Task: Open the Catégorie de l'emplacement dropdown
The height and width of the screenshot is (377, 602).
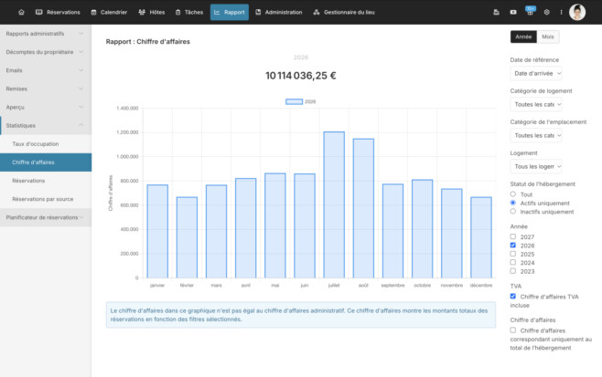Action: tap(536, 135)
